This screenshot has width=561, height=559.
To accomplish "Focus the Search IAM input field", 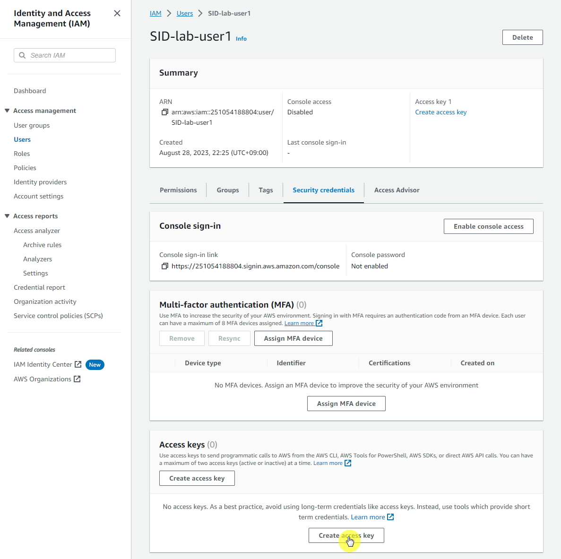I will [x=65, y=55].
